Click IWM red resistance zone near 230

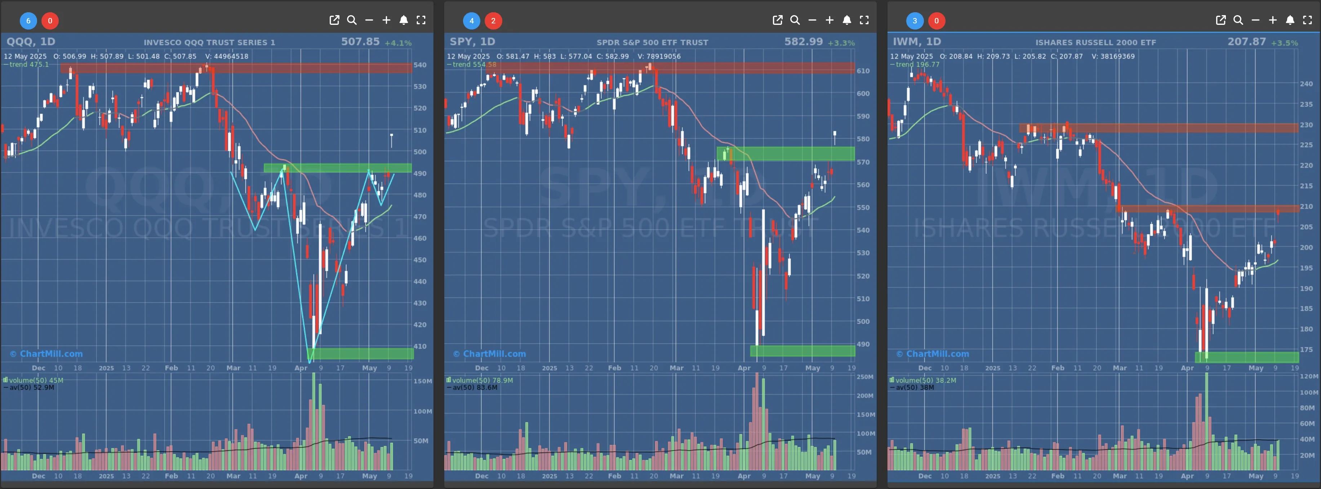1159,127
